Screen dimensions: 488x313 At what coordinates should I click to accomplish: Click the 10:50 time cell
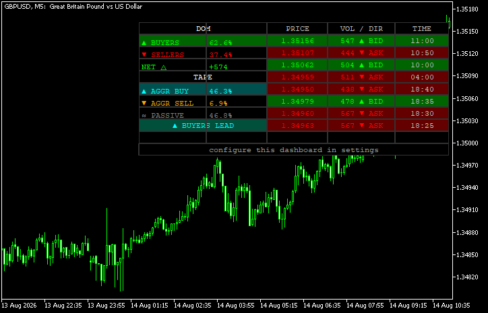coord(422,53)
